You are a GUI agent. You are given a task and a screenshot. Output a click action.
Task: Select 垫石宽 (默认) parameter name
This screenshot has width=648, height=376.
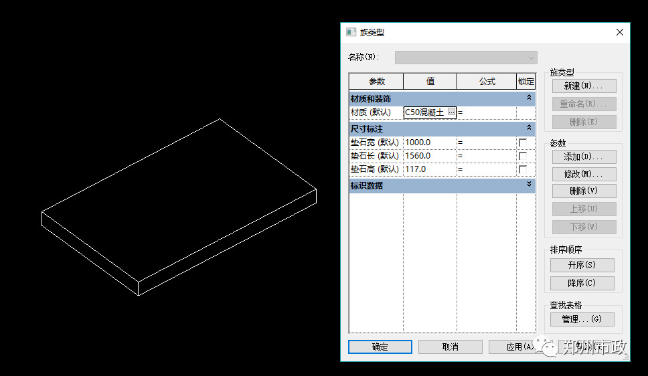point(376,143)
